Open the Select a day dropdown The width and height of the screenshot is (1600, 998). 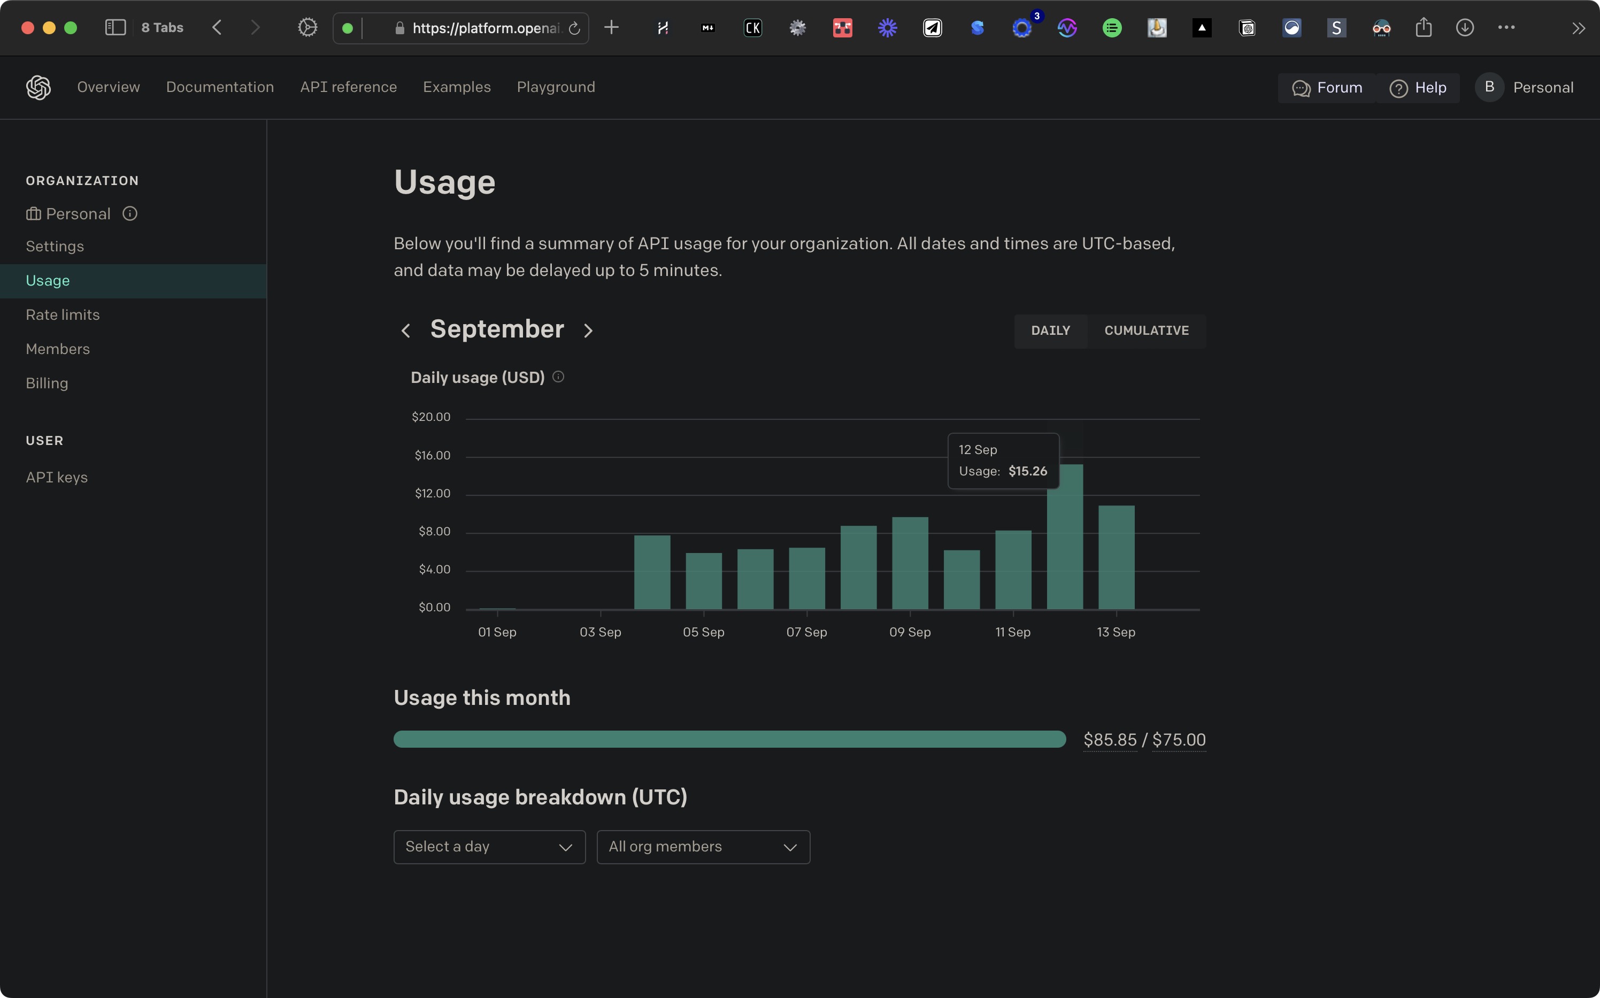[489, 847]
